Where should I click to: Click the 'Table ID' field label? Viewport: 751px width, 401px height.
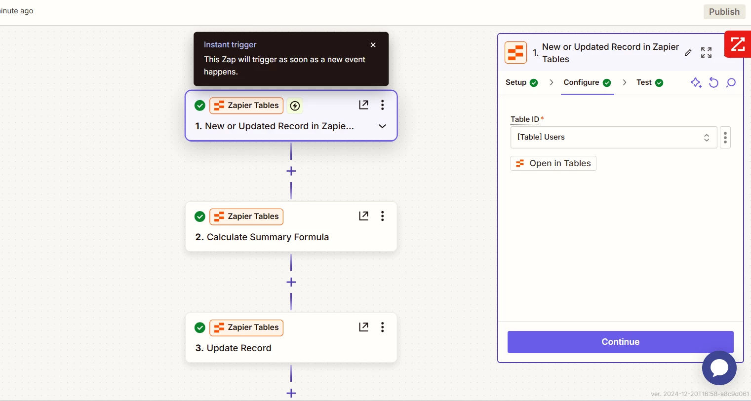(525, 119)
